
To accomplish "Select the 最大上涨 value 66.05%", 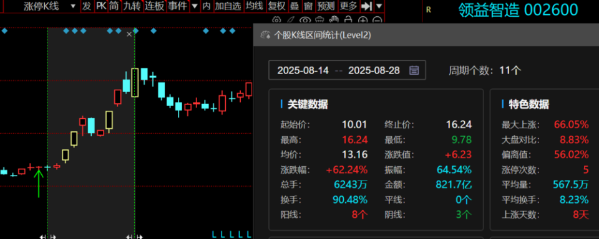I will coord(571,124).
